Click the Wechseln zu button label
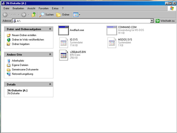This screenshot has height=133, width=177. point(168,21)
